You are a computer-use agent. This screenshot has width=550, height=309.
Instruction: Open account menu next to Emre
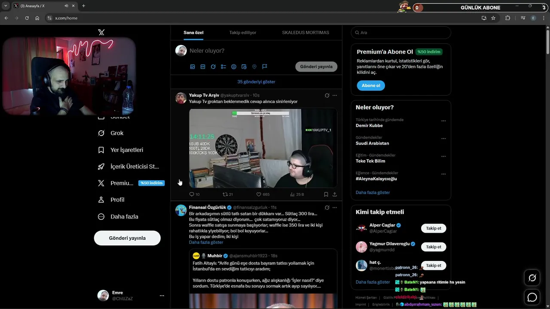coord(162,296)
